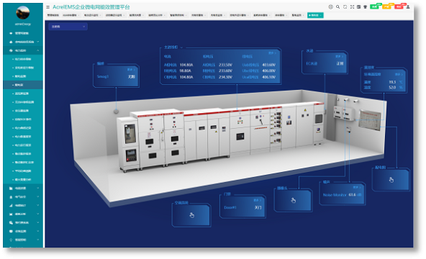Viewport: 426px width, 259px height.
Task: Select the highlighted sidebar submenu item
Action: point(23,85)
